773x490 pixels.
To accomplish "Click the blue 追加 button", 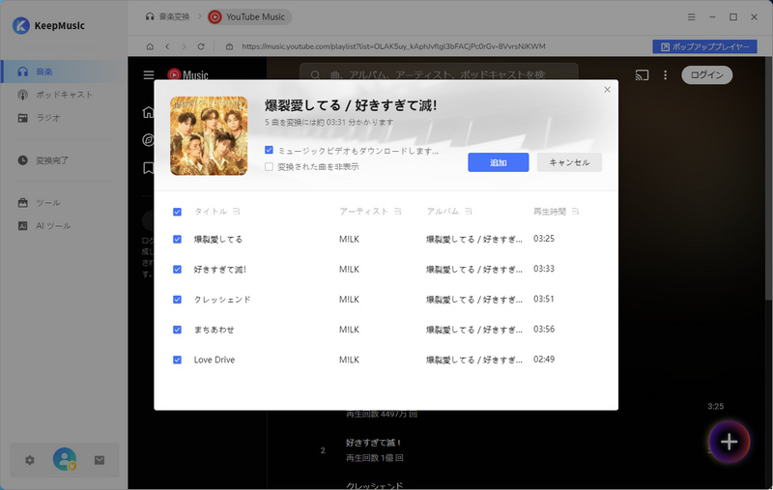I will coord(498,162).
